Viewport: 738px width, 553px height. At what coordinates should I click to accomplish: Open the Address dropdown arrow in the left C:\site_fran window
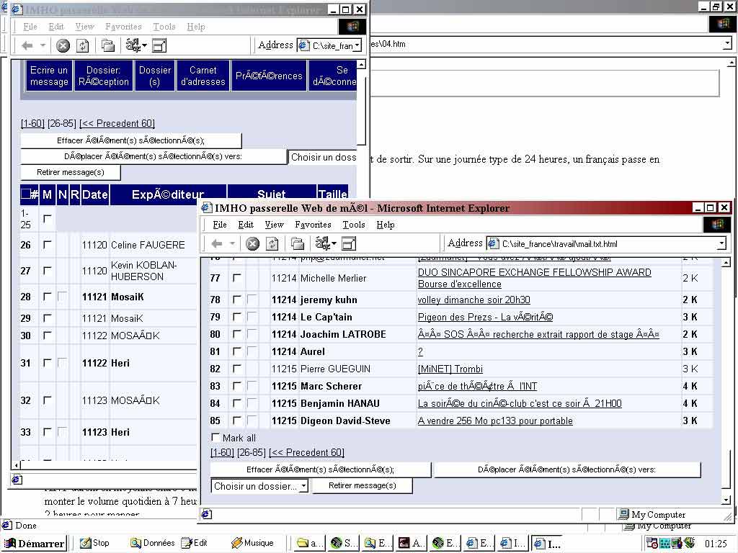(x=357, y=45)
